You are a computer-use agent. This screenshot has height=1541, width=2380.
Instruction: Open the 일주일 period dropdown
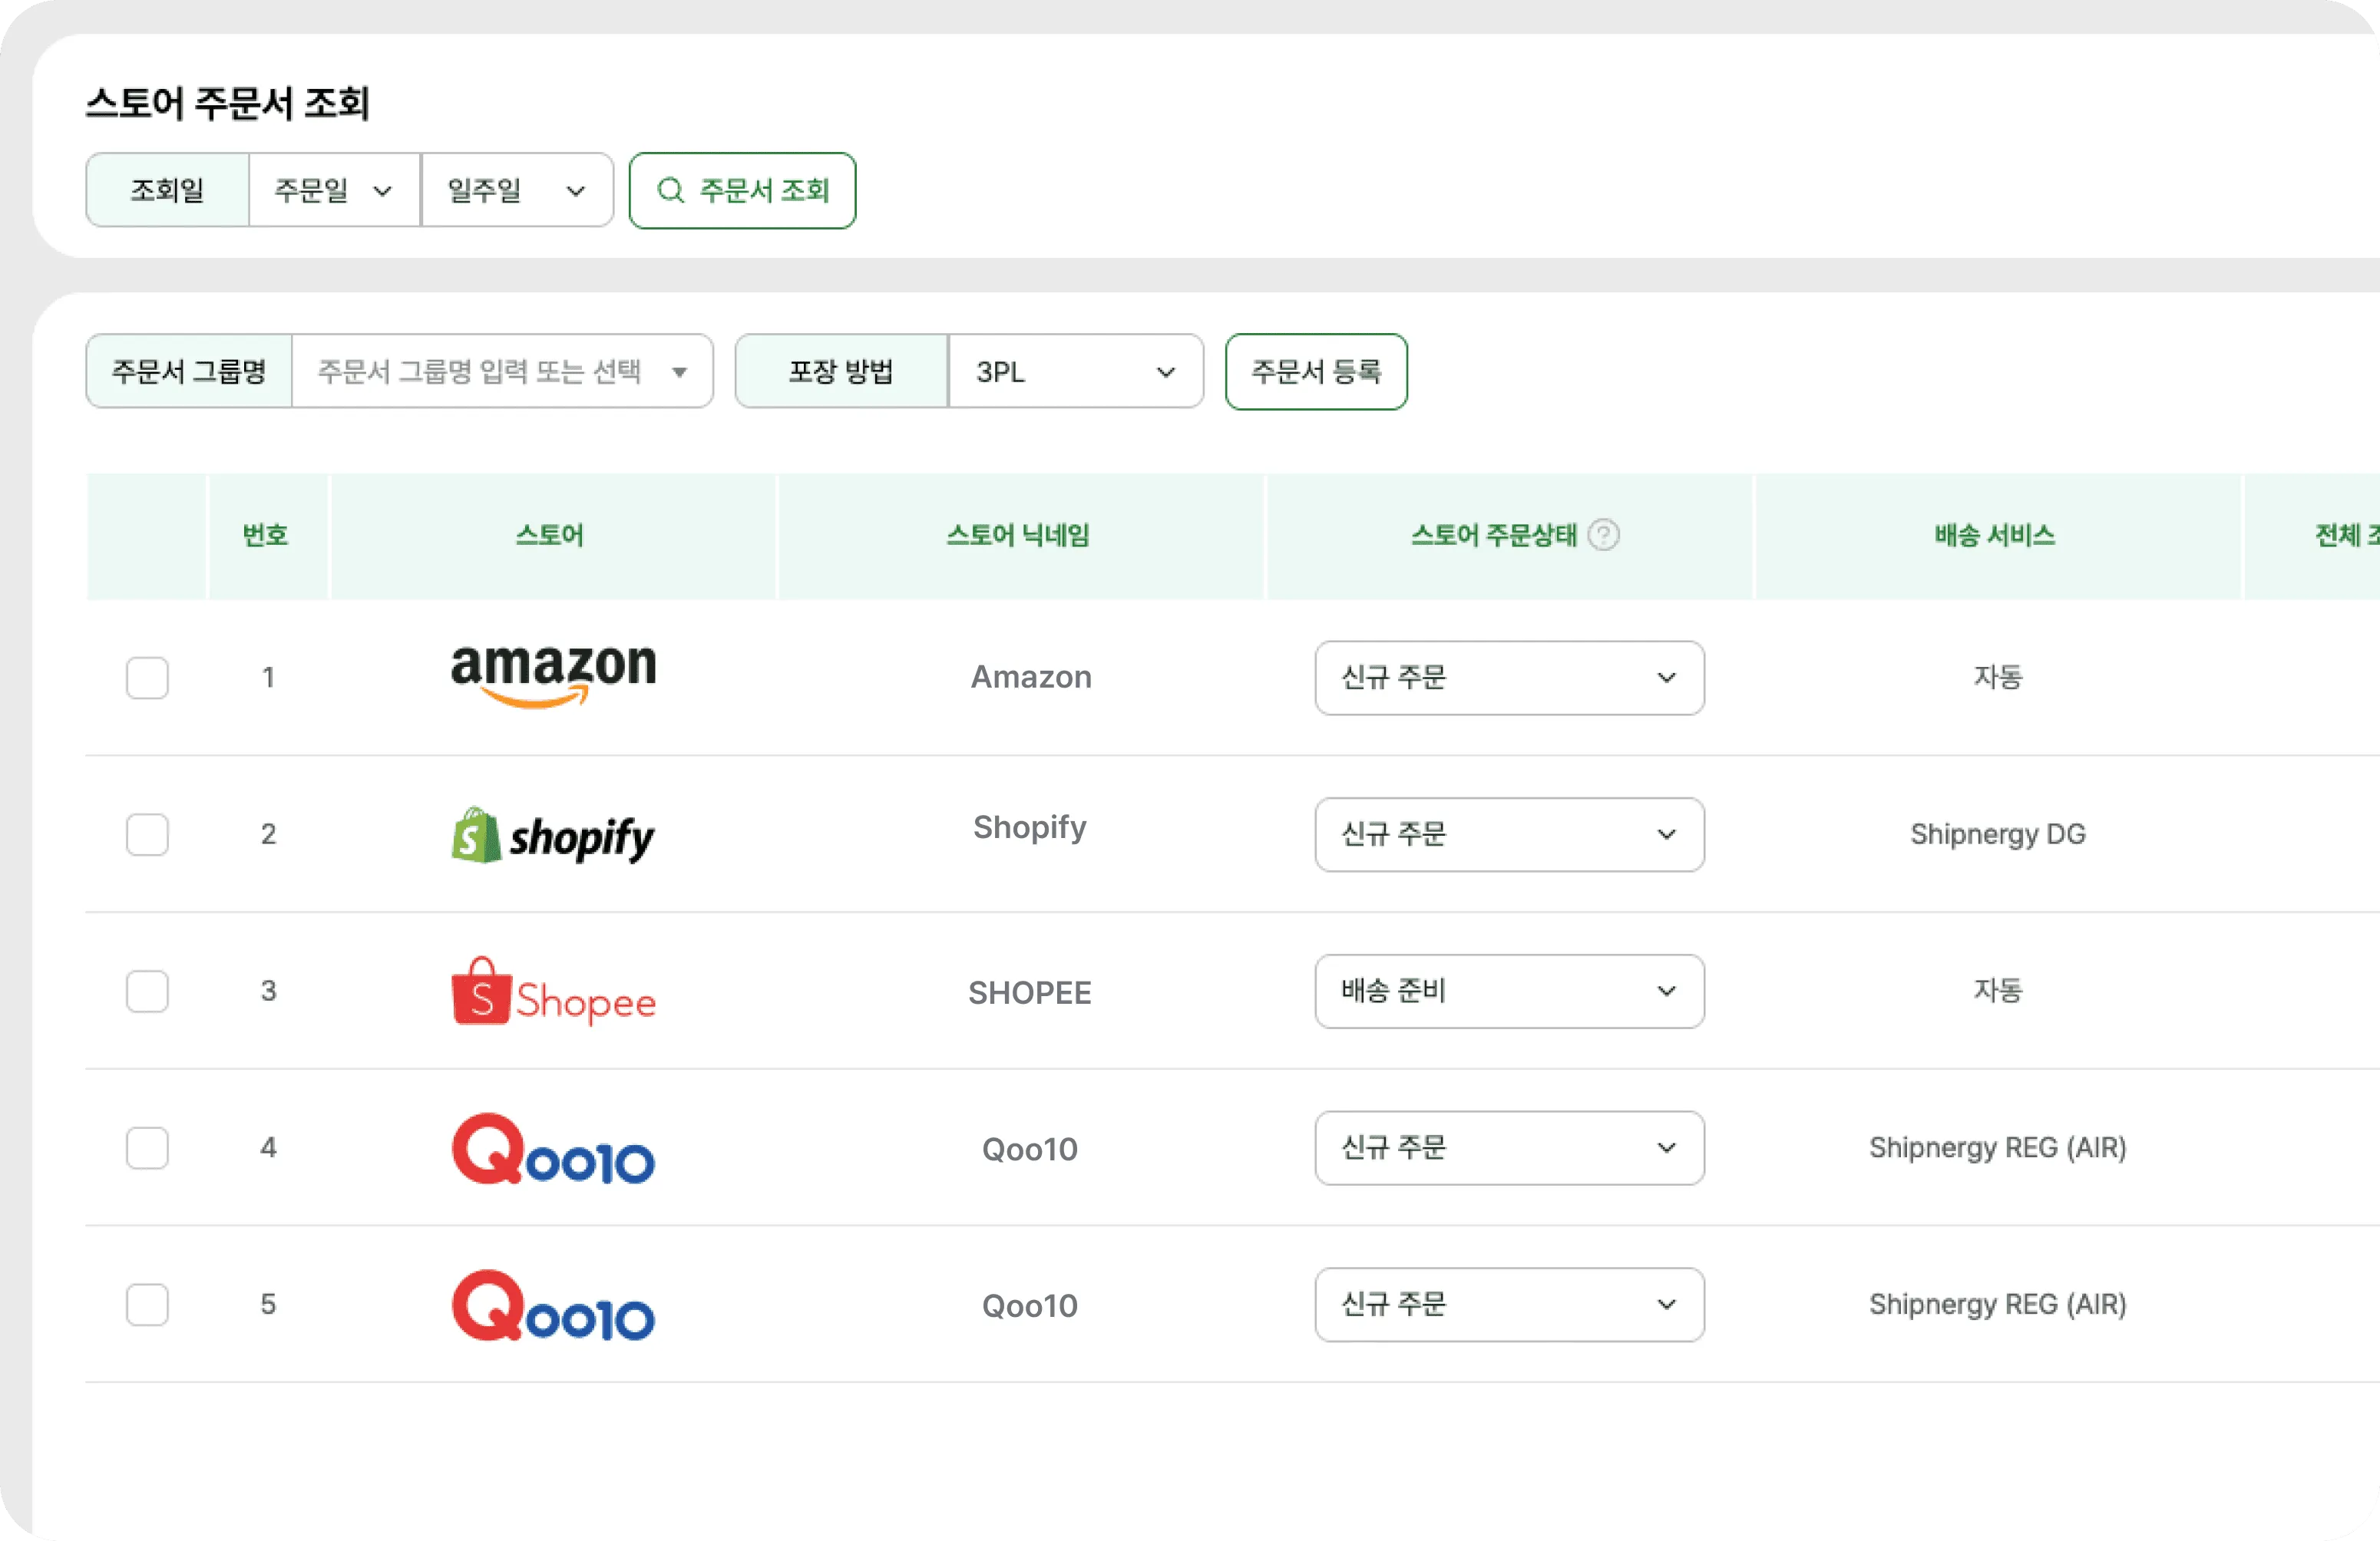pyautogui.click(x=517, y=190)
